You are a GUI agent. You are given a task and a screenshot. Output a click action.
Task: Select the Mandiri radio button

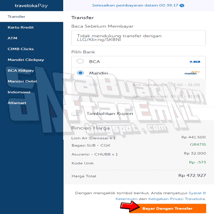(x=80, y=73)
